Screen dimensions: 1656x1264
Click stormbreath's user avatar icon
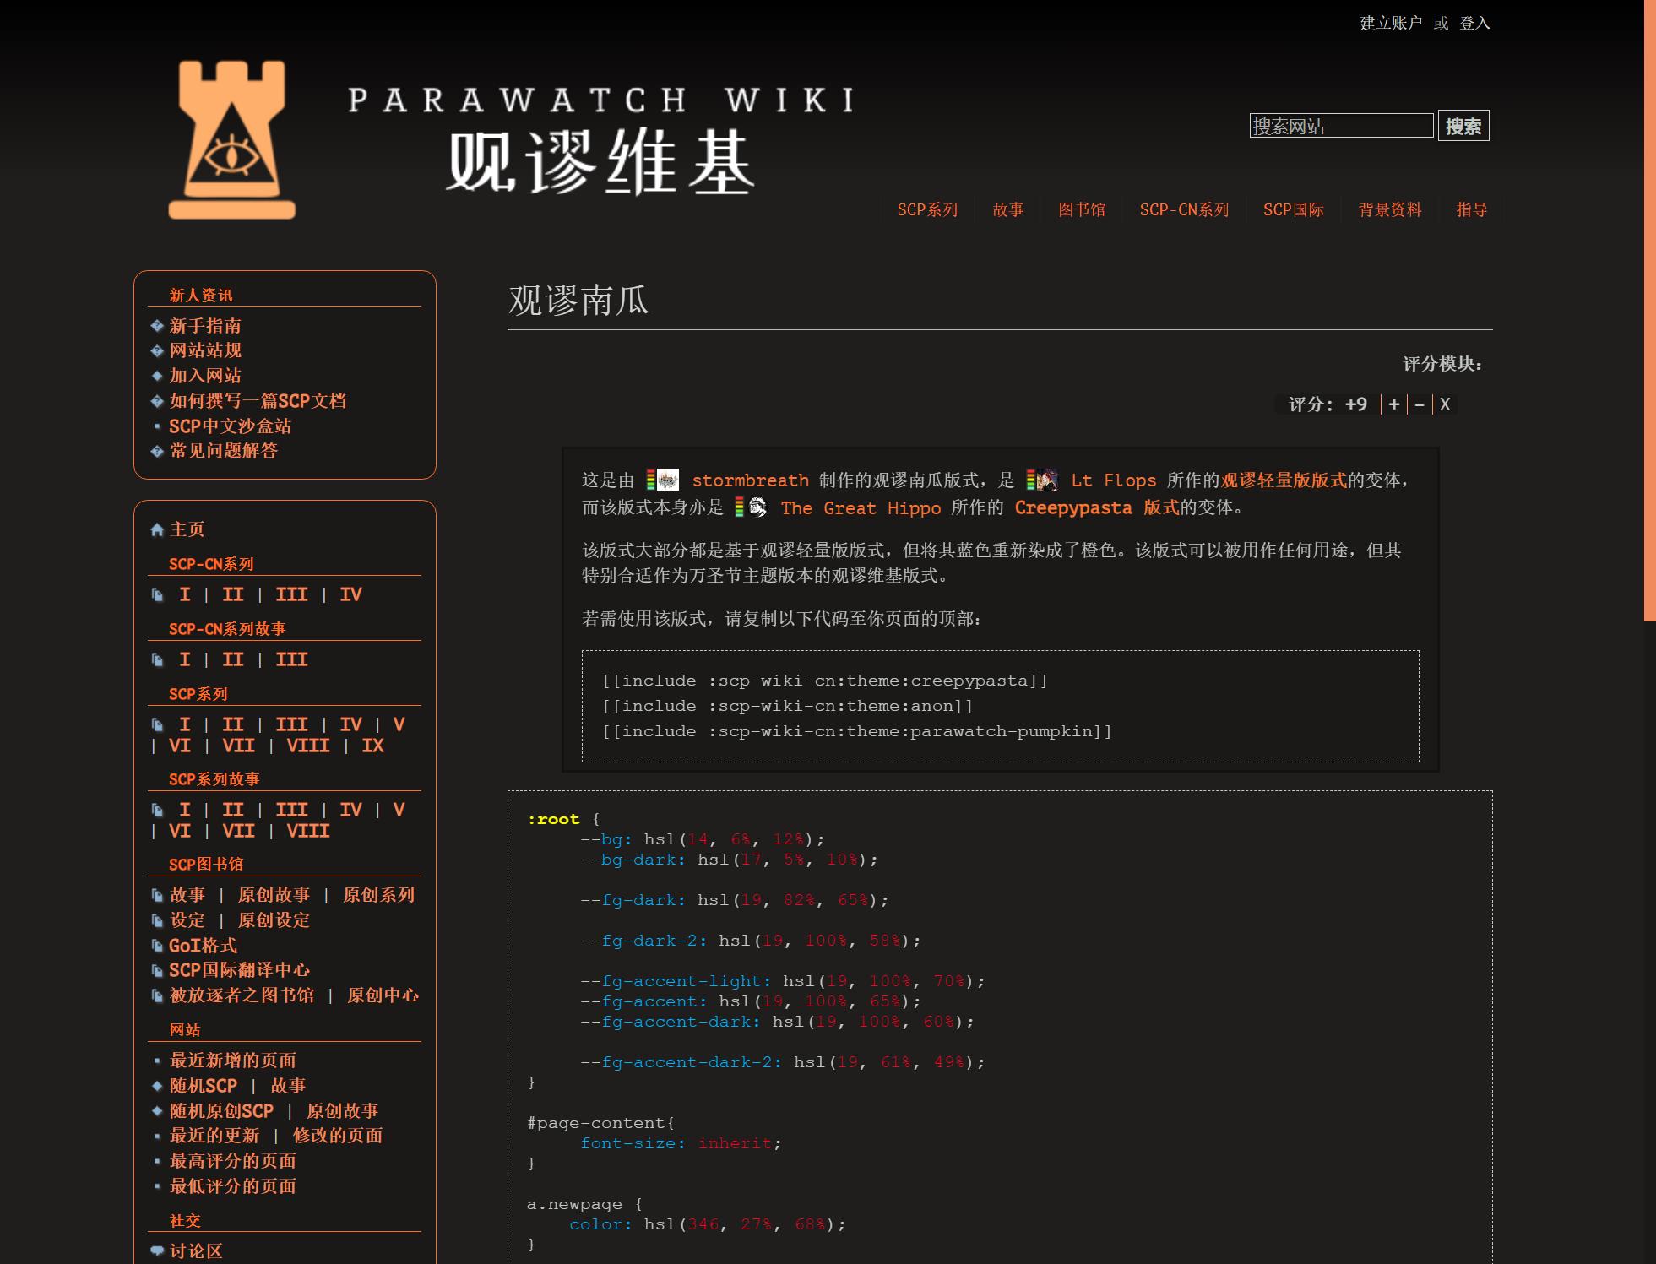click(667, 480)
